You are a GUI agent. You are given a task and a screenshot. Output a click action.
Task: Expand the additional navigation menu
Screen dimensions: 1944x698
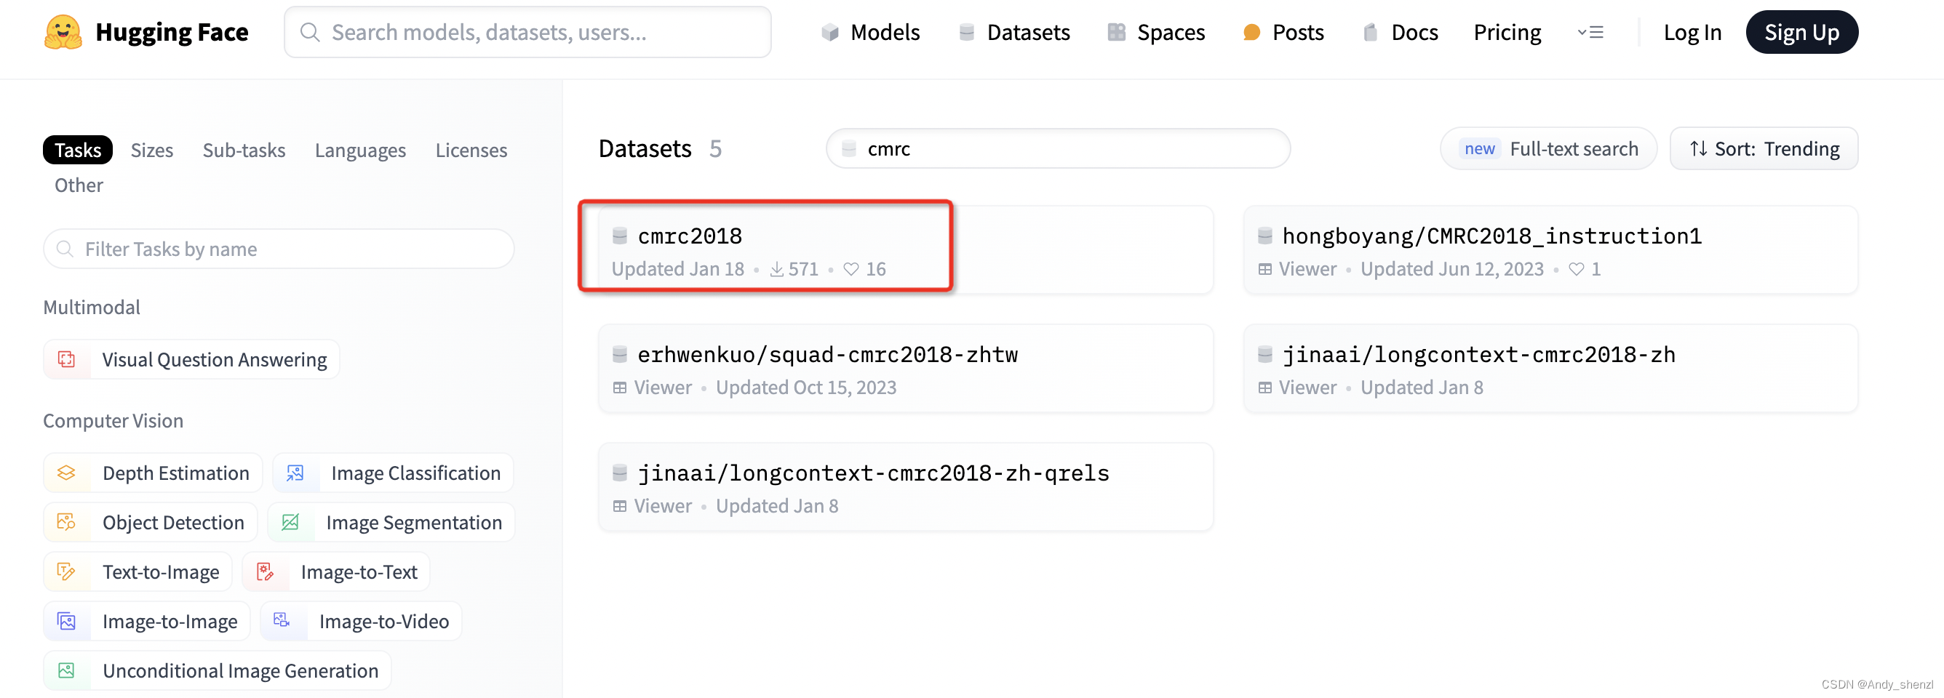pos(1591,33)
